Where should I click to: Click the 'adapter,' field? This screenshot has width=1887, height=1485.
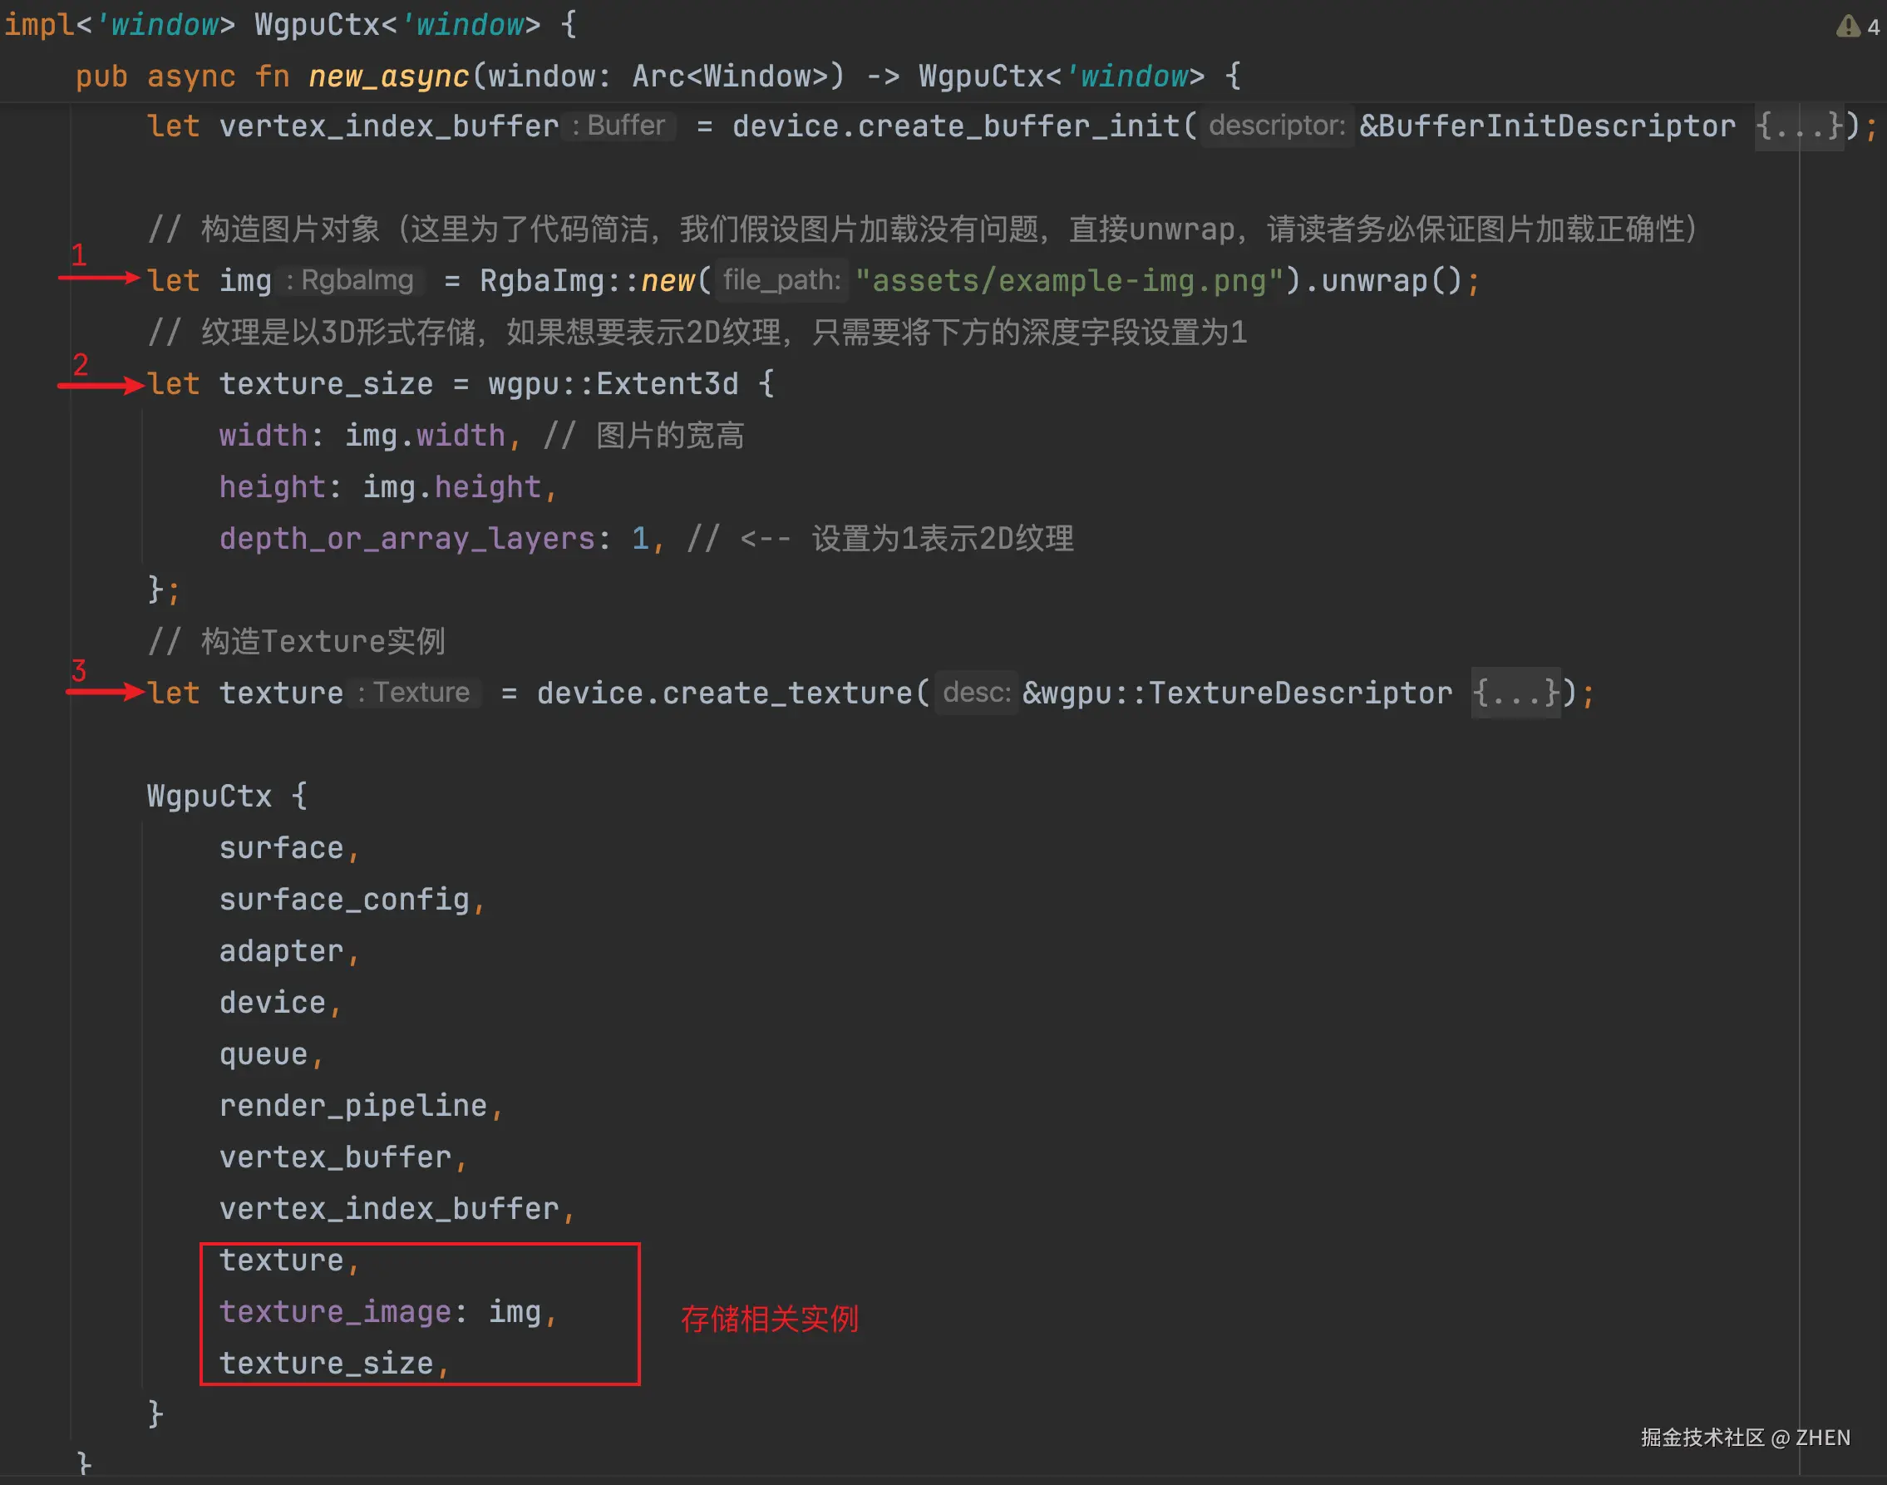point(288,951)
